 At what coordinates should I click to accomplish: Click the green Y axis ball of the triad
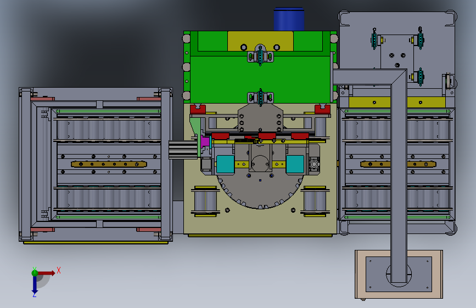[x=35, y=273]
